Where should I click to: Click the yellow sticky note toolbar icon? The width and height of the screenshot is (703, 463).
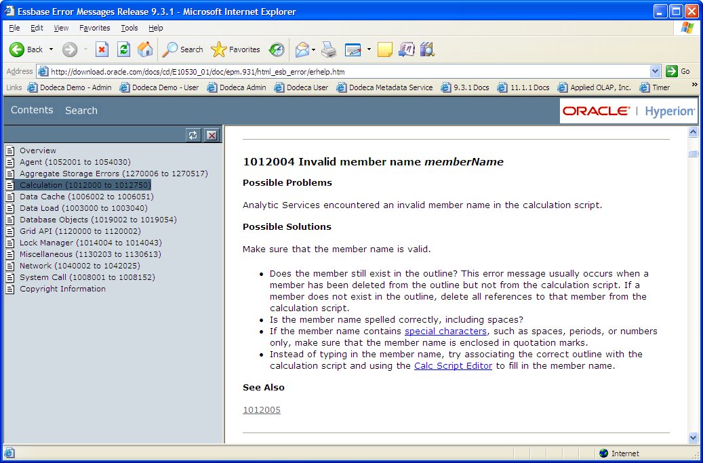click(x=384, y=49)
